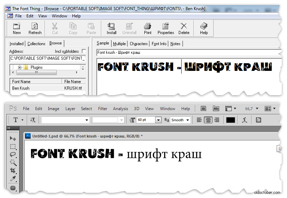Open Font Thing Edit menu

pyautogui.click(x=30, y=16)
